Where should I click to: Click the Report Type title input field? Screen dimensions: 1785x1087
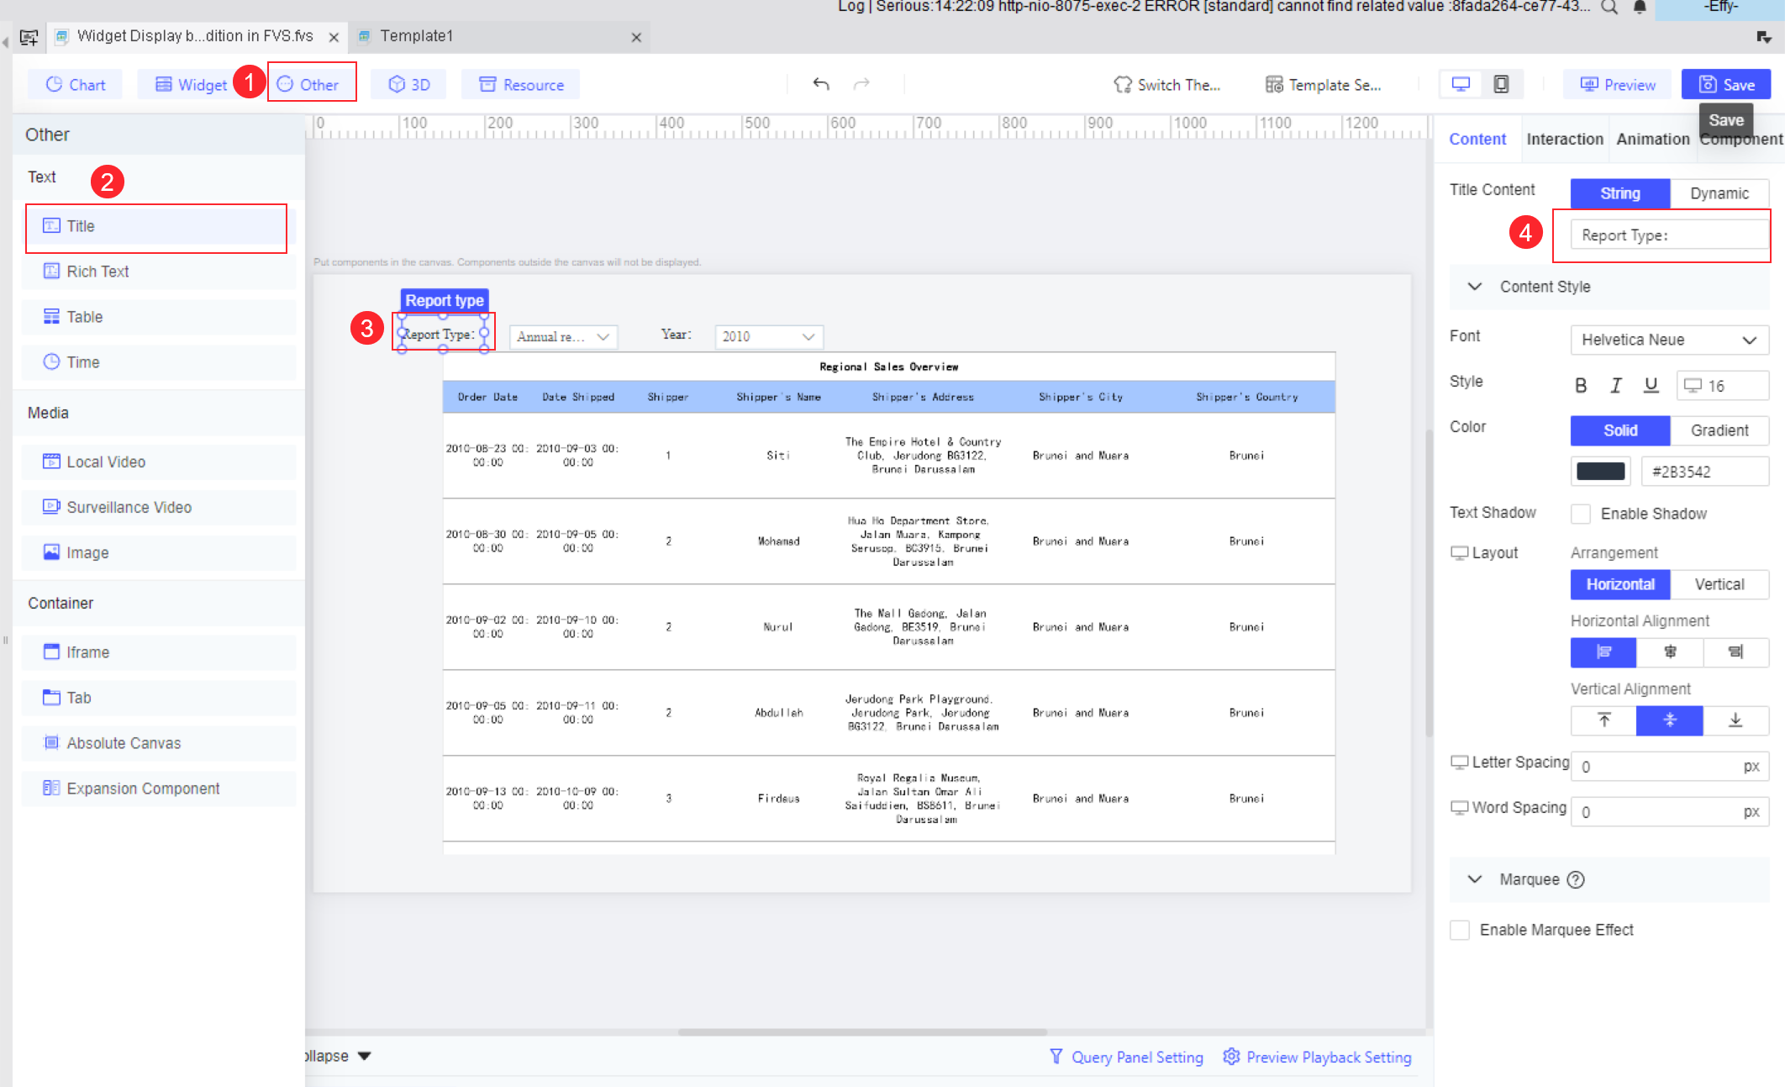(1670, 235)
